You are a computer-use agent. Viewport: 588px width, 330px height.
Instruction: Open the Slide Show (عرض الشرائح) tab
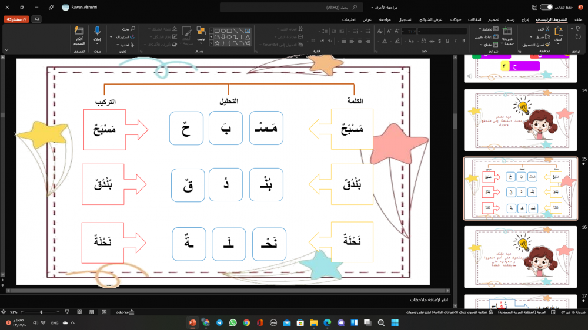430,19
